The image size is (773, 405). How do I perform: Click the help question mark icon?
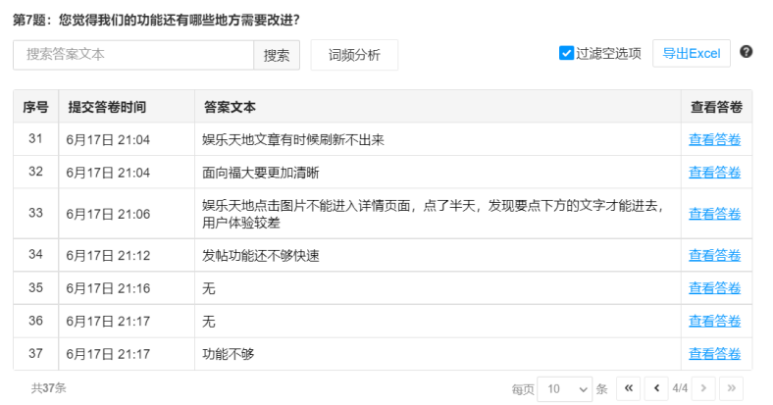[x=747, y=52]
